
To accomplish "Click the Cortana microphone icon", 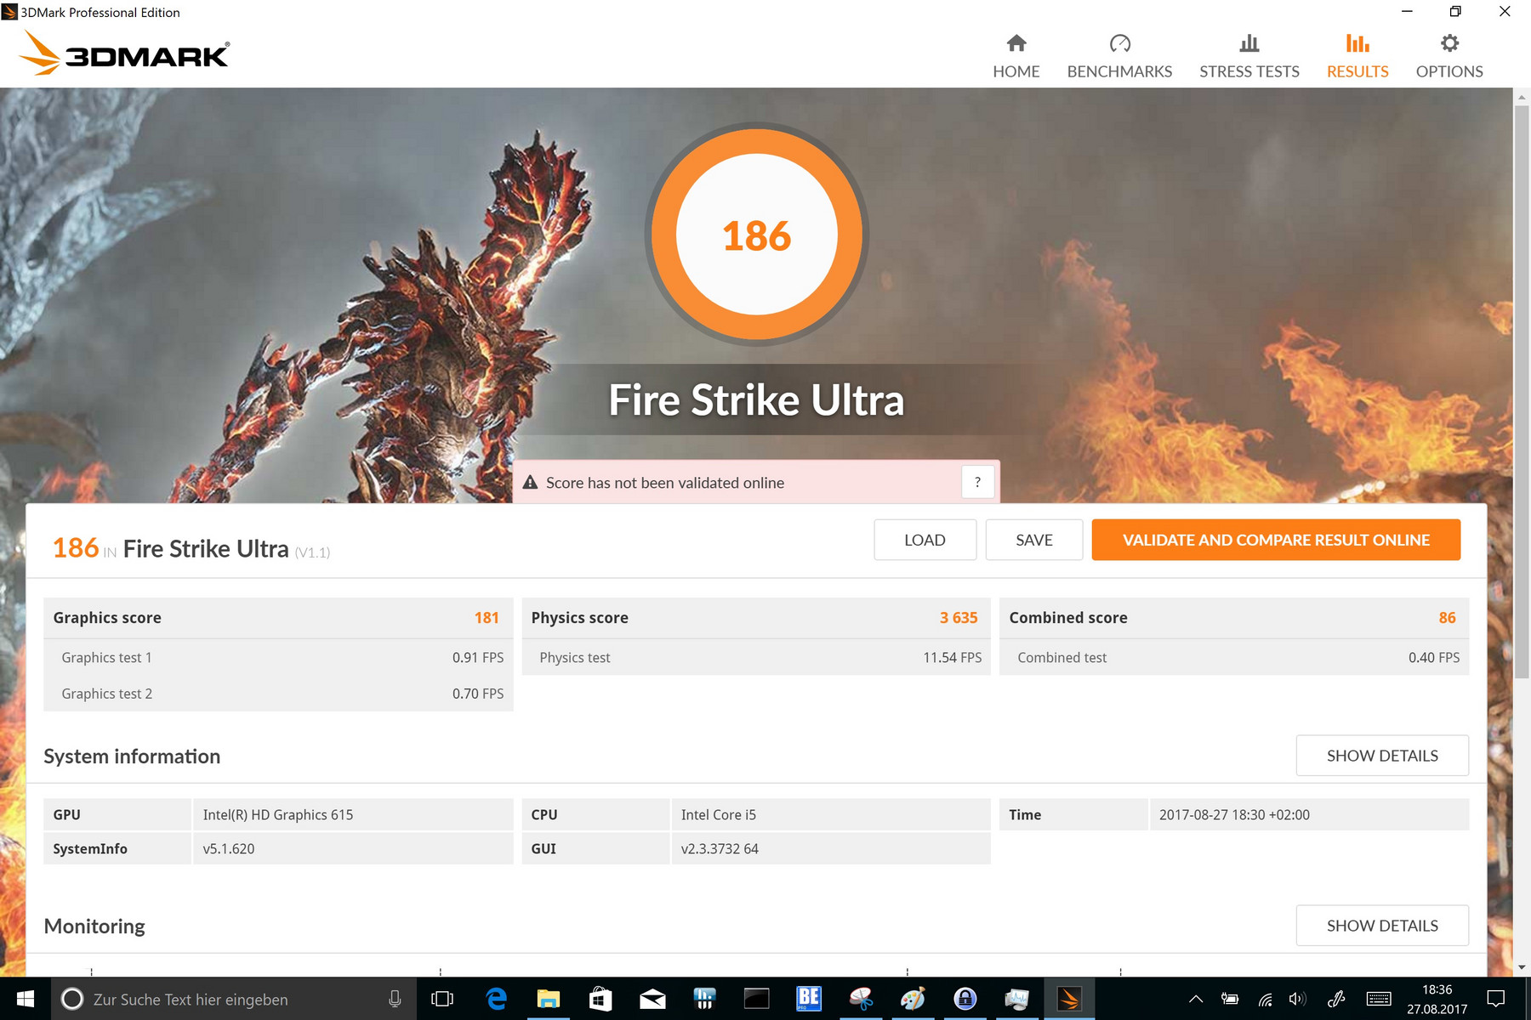I will tap(395, 999).
